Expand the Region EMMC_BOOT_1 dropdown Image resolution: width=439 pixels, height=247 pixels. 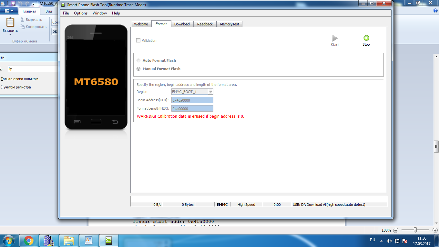[210, 92]
